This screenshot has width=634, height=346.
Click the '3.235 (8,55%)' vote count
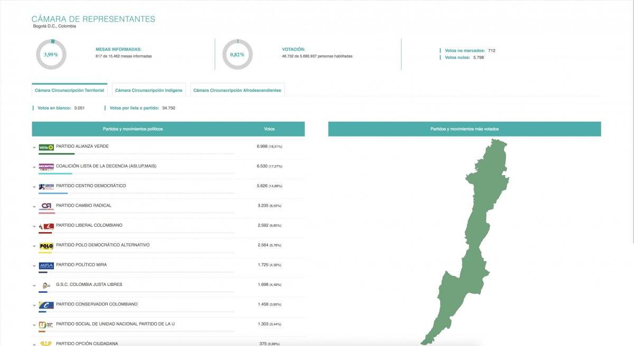[x=269, y=205]
